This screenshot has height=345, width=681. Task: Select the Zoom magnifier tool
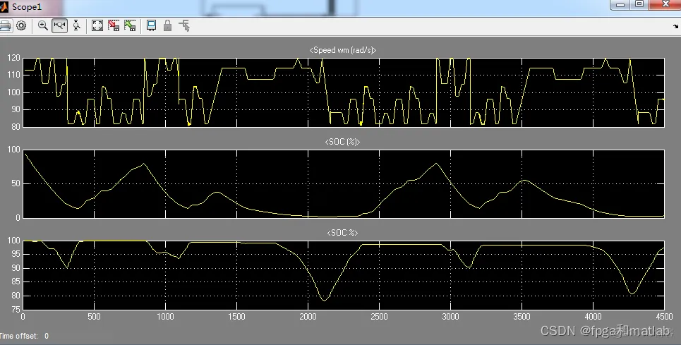point(42,26)
